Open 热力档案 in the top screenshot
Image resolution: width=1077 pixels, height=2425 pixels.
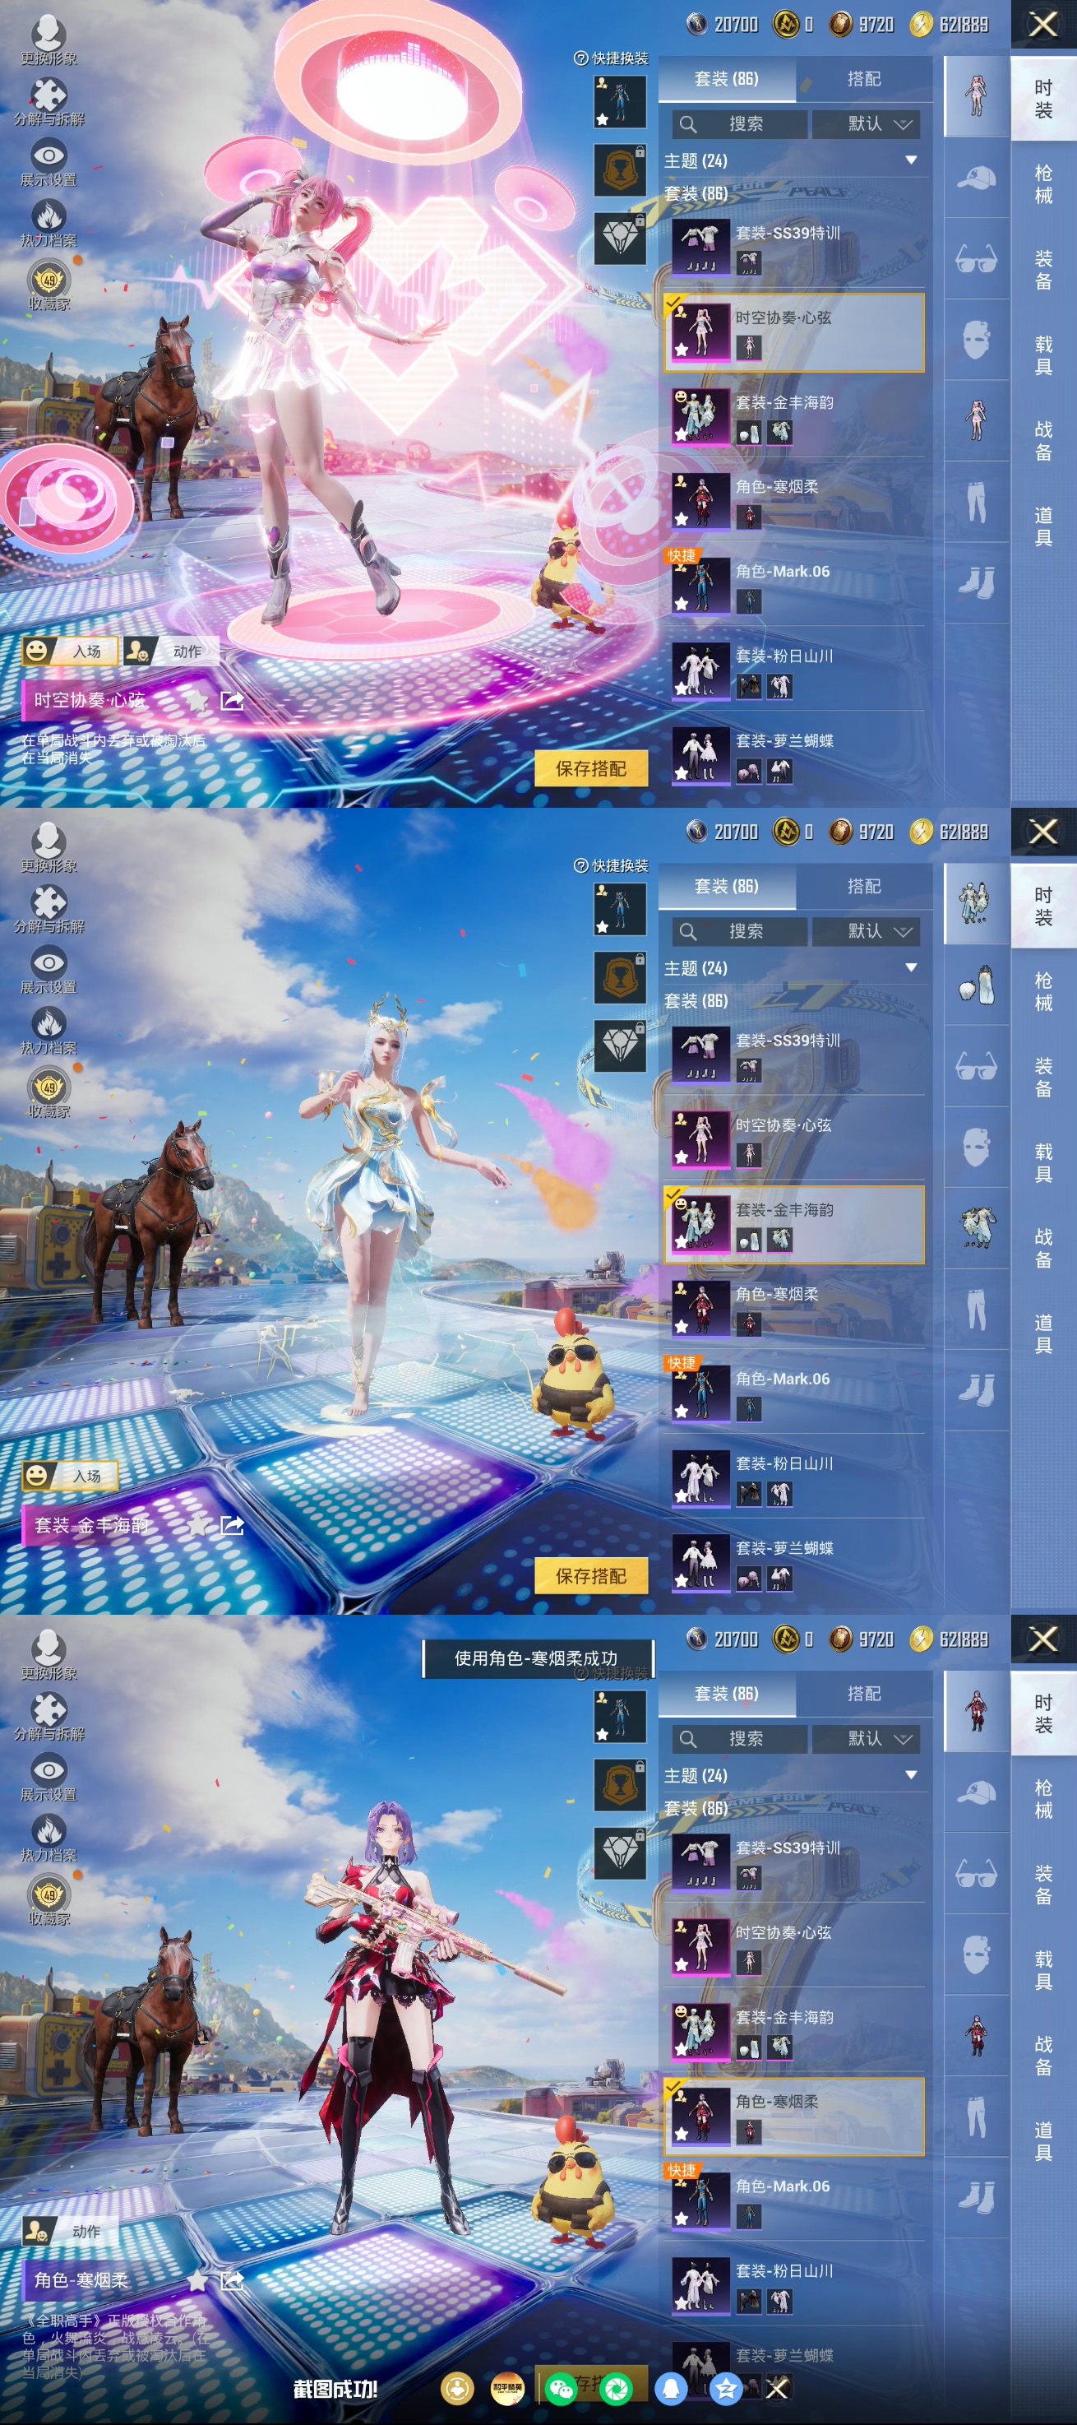49,223
